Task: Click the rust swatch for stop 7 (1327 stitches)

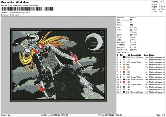Action: [x=124, y=72]
